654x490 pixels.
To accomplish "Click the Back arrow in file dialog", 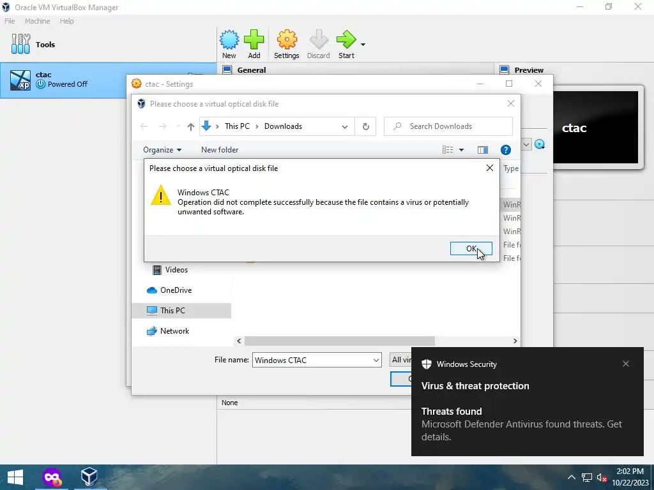I will pos(144,126).
